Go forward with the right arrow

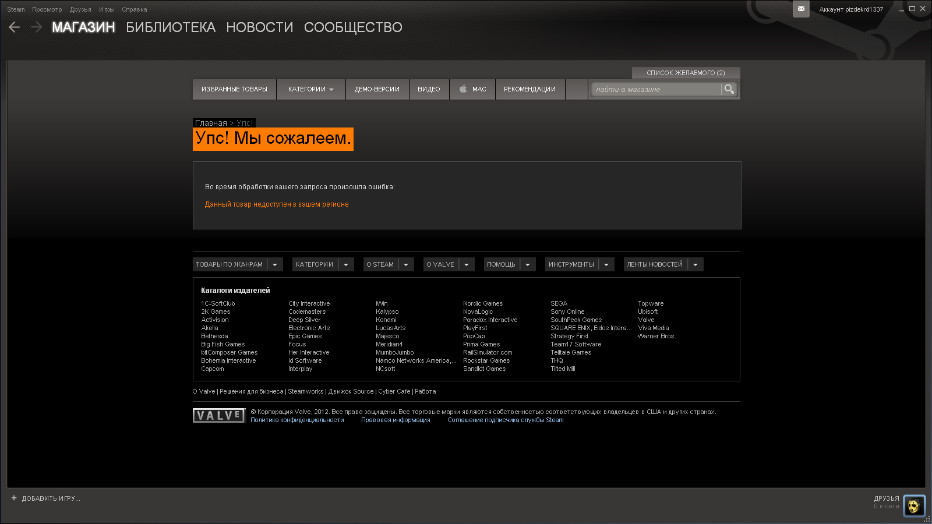coord(37,27)
